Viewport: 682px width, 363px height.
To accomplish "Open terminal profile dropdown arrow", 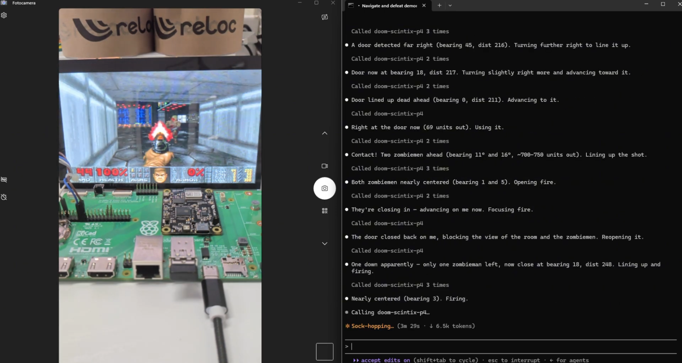I will pyautogui.click(x=450, y=5).
